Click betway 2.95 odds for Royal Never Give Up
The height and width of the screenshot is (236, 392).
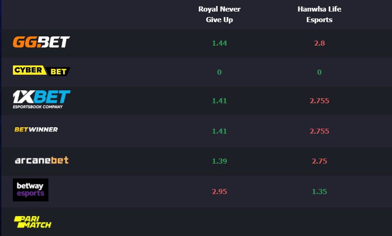[x=219, y=191]
